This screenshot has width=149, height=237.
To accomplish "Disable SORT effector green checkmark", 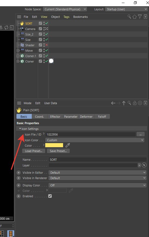I will (47, 23).
